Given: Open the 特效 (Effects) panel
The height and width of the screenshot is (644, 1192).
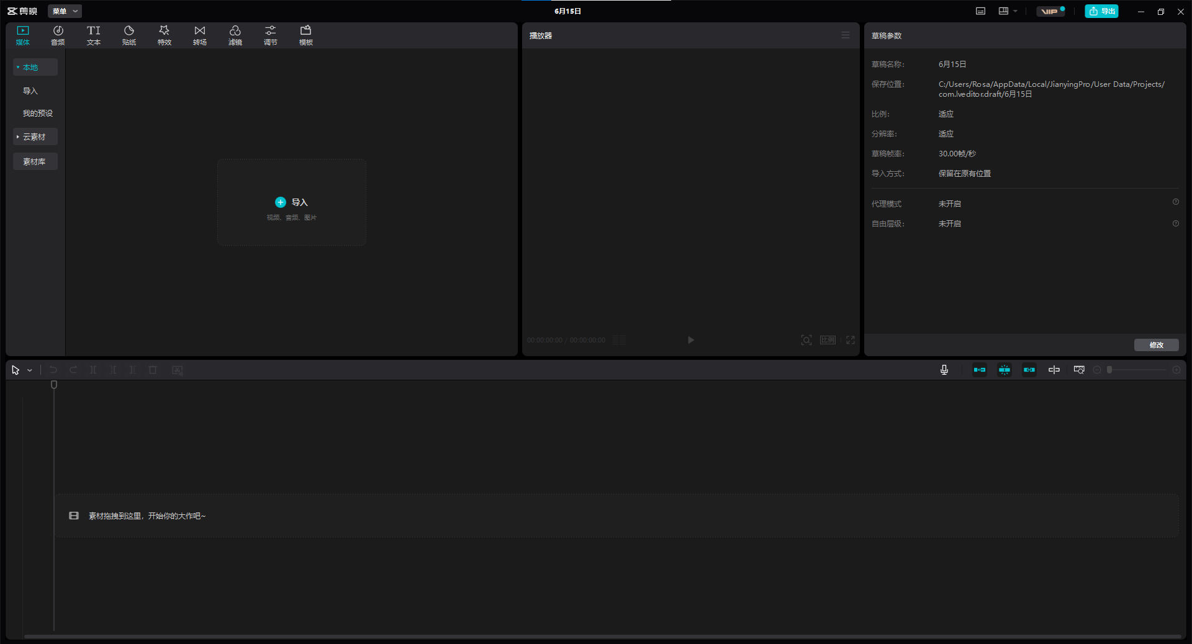Looking at the screenshot, I should coord(165,35).
